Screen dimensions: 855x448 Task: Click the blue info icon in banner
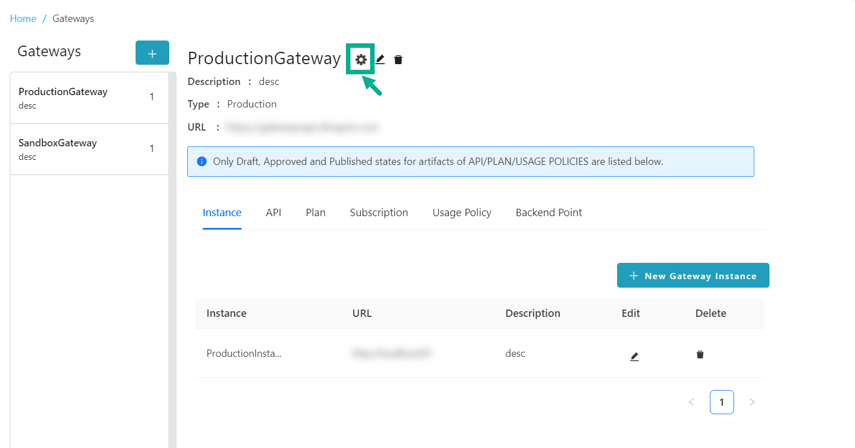201,162
